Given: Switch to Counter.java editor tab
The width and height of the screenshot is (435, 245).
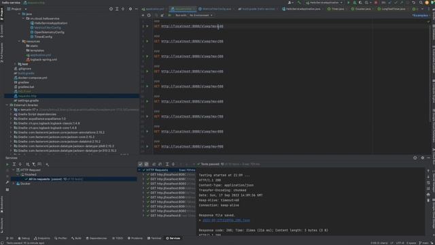Looking at the screenshot, I should click(x=361, y=9).
